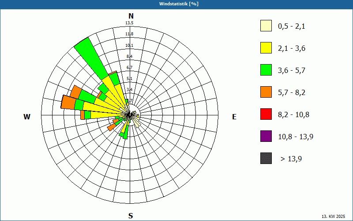Click the 11,8 axis scale value
The width and height of the screenshot is (353, 221).
[x=129, y=34]
